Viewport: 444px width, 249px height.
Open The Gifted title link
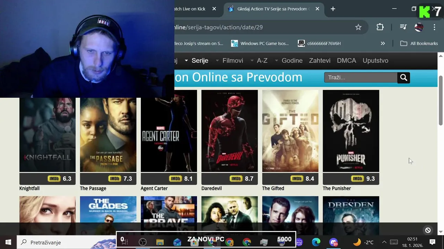(x=273, y=188)
